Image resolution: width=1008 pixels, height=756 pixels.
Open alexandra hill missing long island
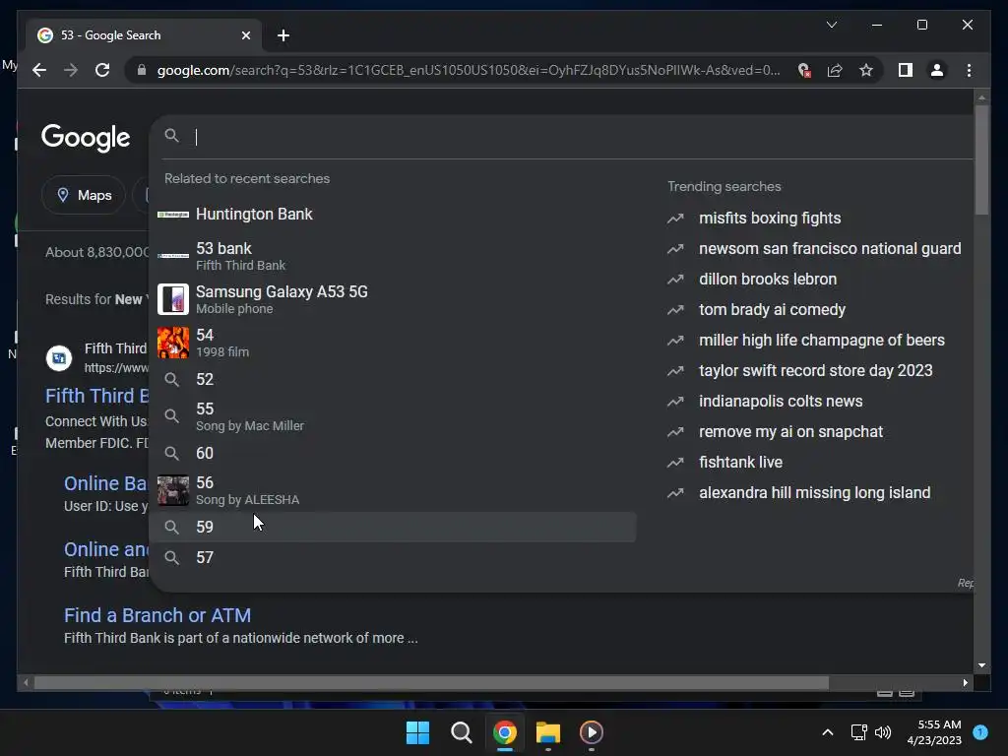point(814,492)
